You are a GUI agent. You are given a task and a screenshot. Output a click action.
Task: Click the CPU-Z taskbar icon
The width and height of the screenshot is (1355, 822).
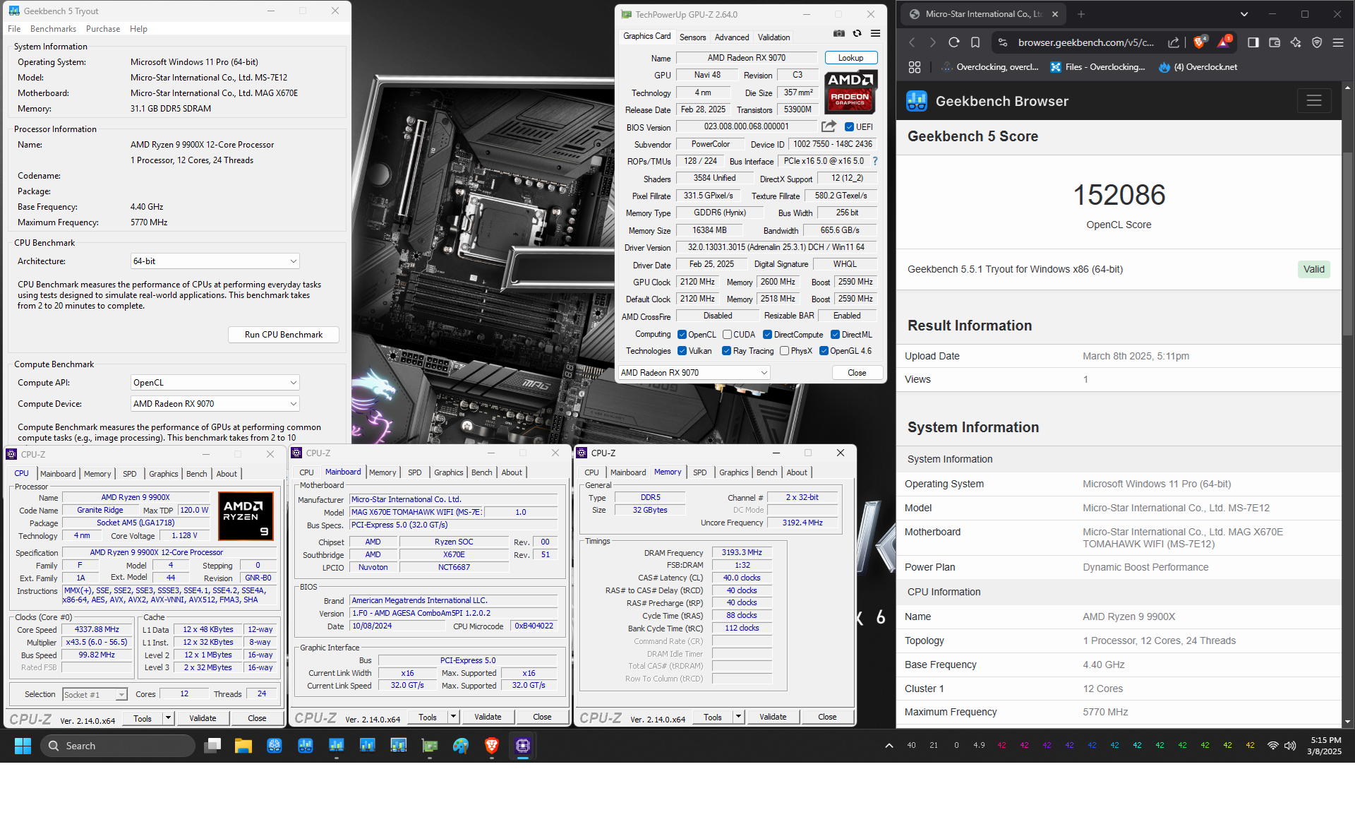pos(523,746)
